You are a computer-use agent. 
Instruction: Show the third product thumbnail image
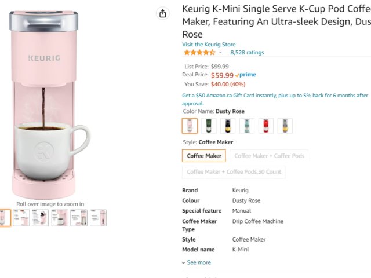(x=41, y=218)
